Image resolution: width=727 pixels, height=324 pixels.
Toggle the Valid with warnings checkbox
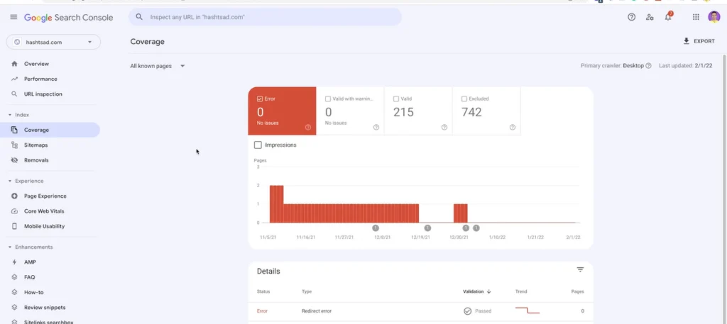click(x=328, y=99)
